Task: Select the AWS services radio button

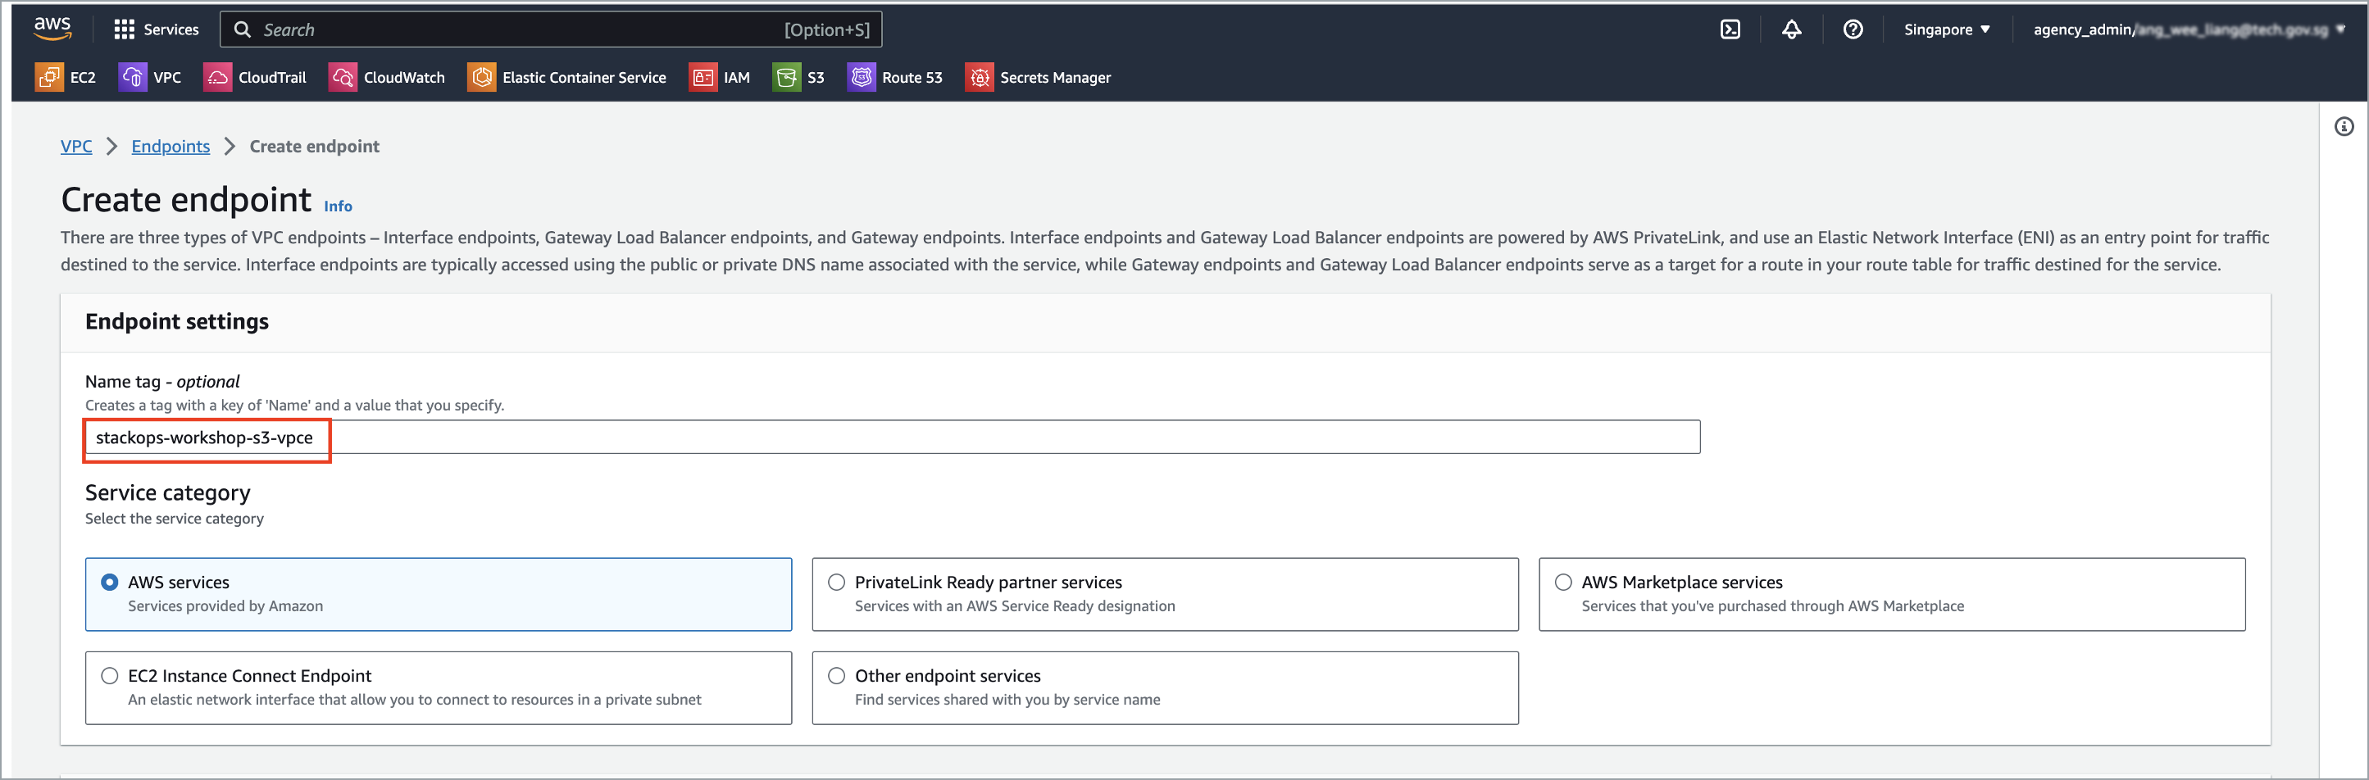Action: pos(110,582)
